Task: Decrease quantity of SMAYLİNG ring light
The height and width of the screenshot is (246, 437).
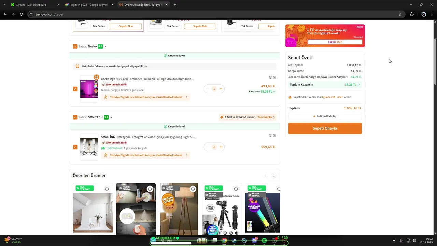Action: [x=207, y=147]
